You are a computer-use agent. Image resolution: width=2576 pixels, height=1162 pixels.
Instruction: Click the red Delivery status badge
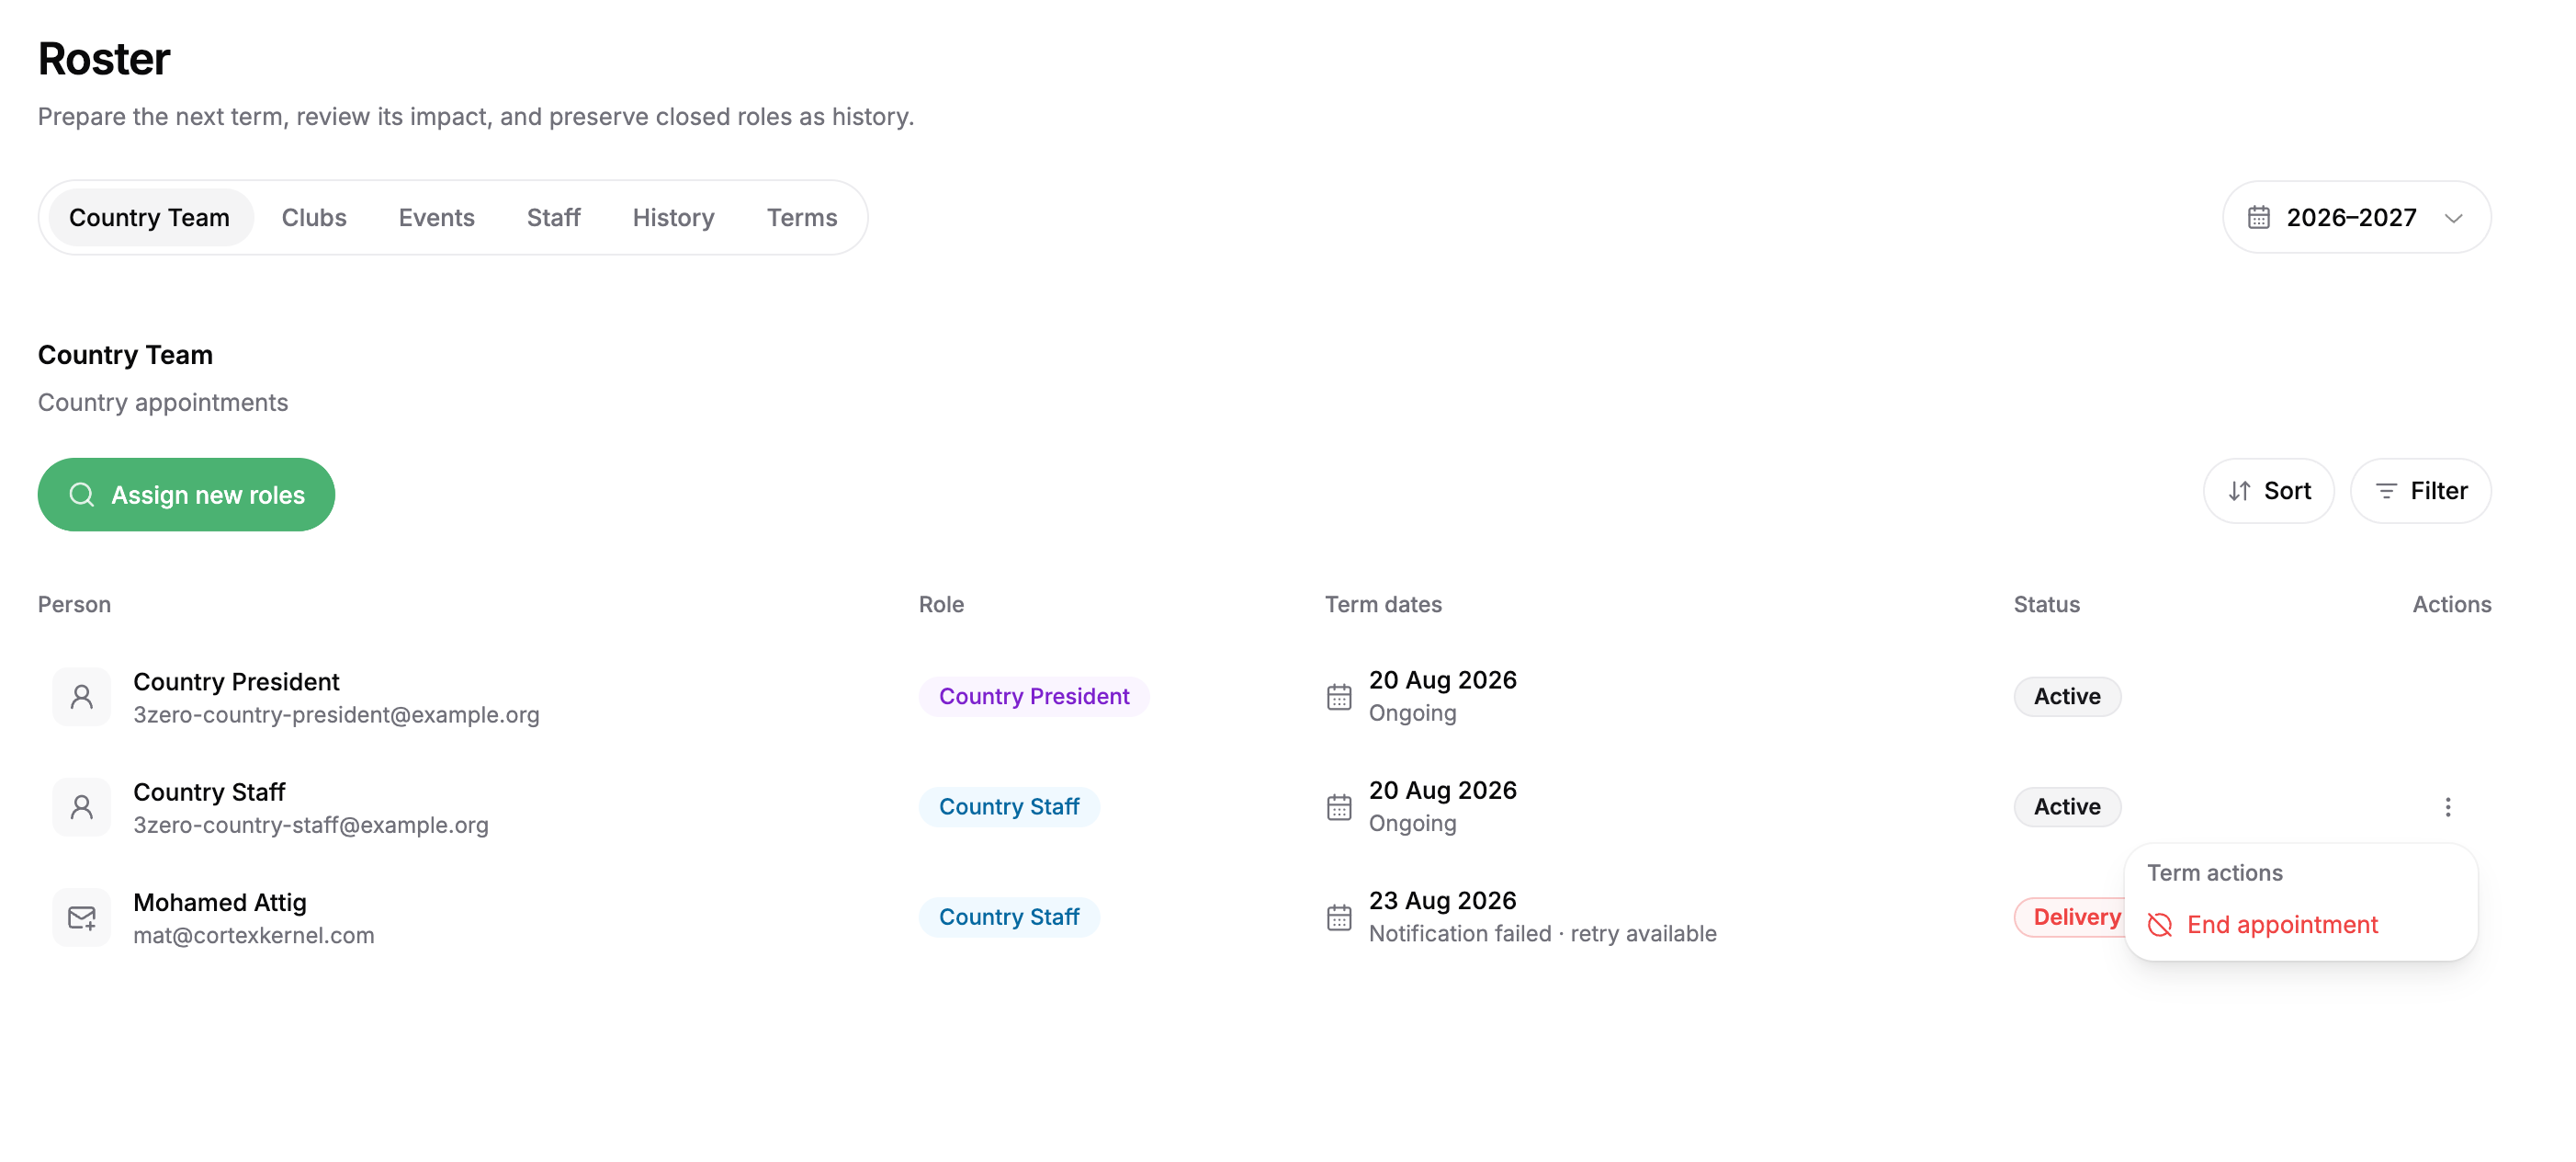click(2069, 917)
